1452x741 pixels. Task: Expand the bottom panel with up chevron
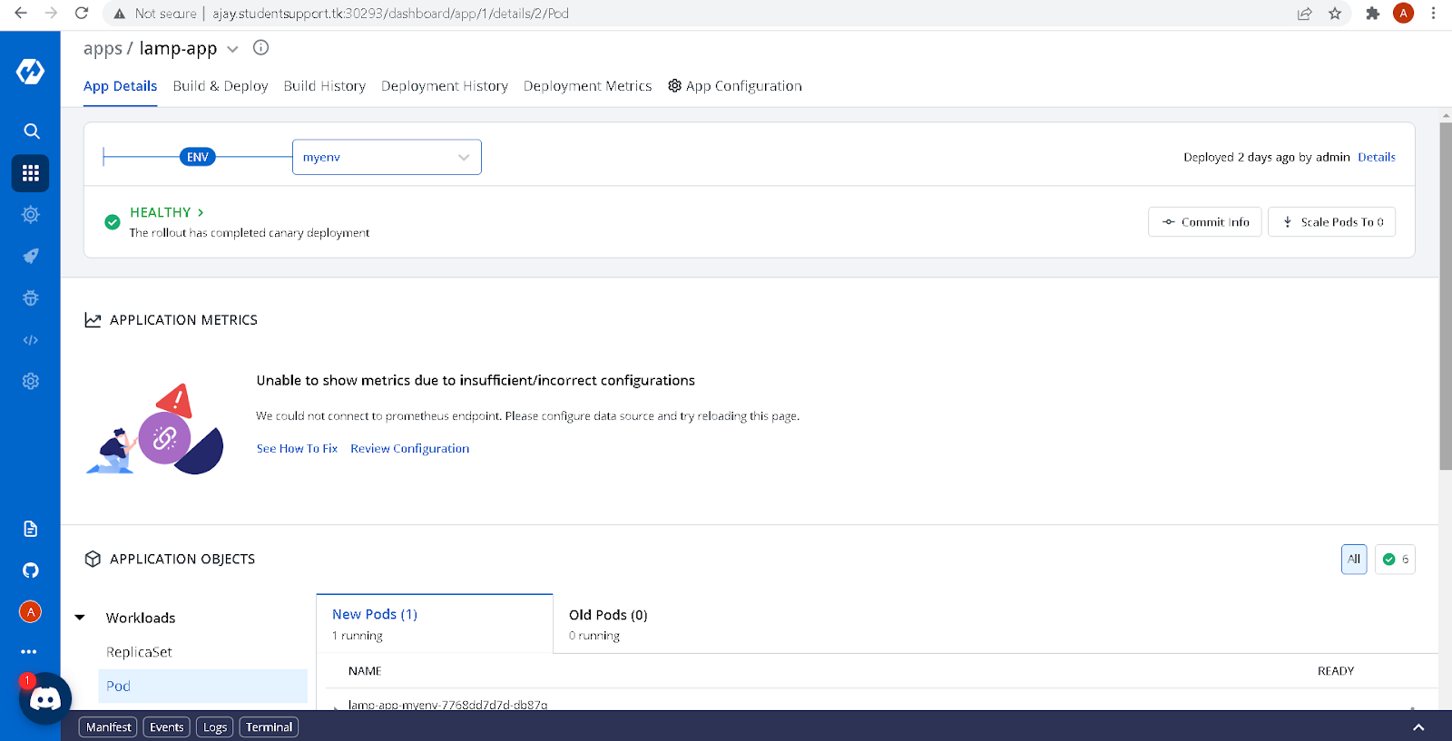coord(1418,727)
